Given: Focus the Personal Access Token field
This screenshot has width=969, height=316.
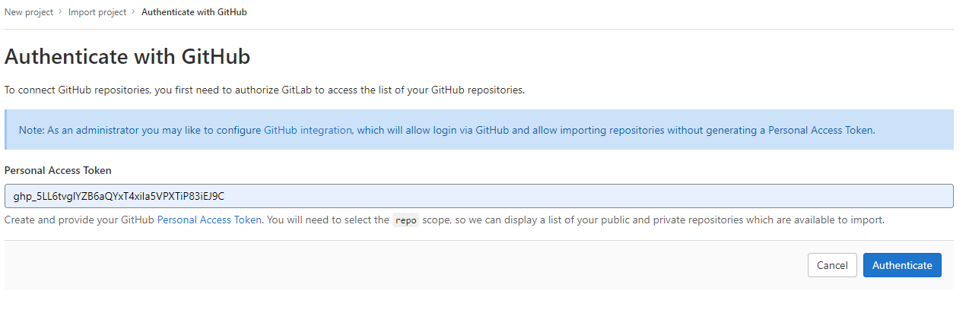Looking at the screenshot, I should point(479,196).
